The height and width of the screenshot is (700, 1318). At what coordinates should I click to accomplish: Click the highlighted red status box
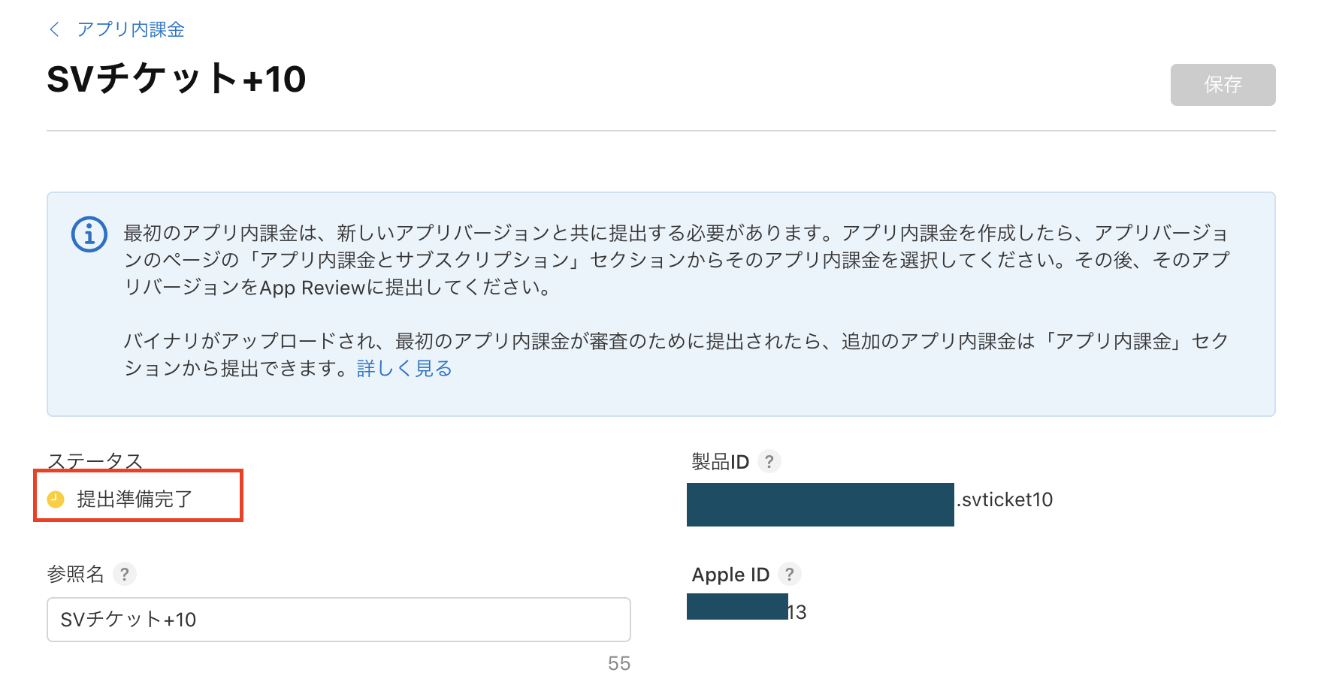click(x=138, y=496)
